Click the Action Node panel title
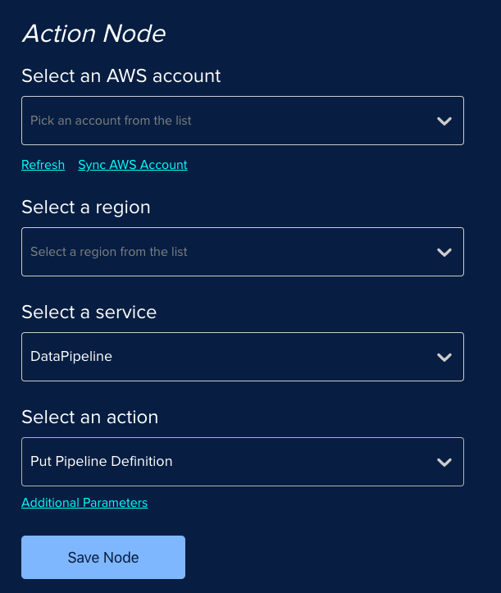This screenshot has width=501, height=593. click(94, 34)
